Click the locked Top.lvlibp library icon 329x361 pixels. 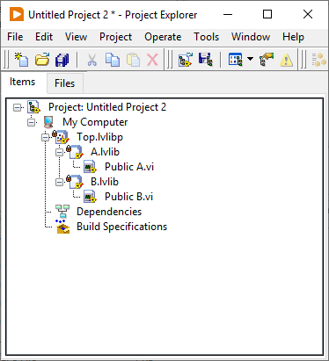(61, 137)
